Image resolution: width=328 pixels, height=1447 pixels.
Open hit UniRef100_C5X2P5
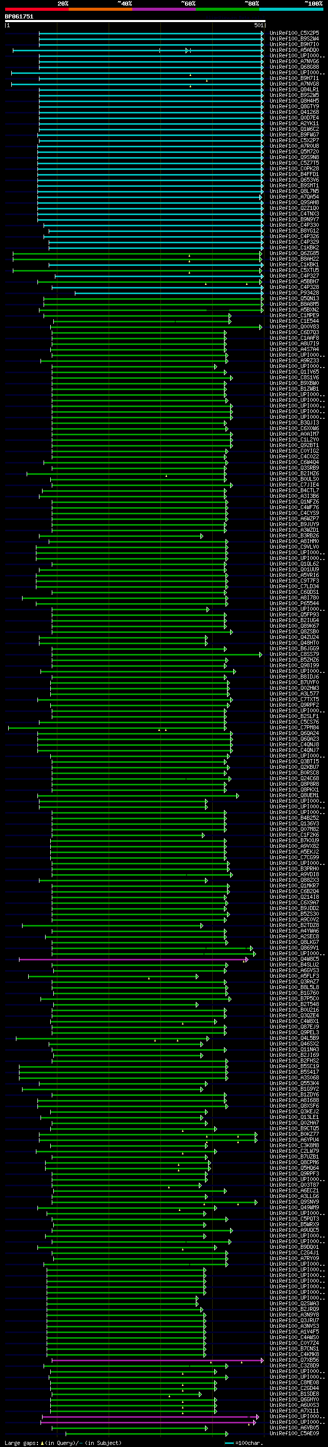point(294,33)
